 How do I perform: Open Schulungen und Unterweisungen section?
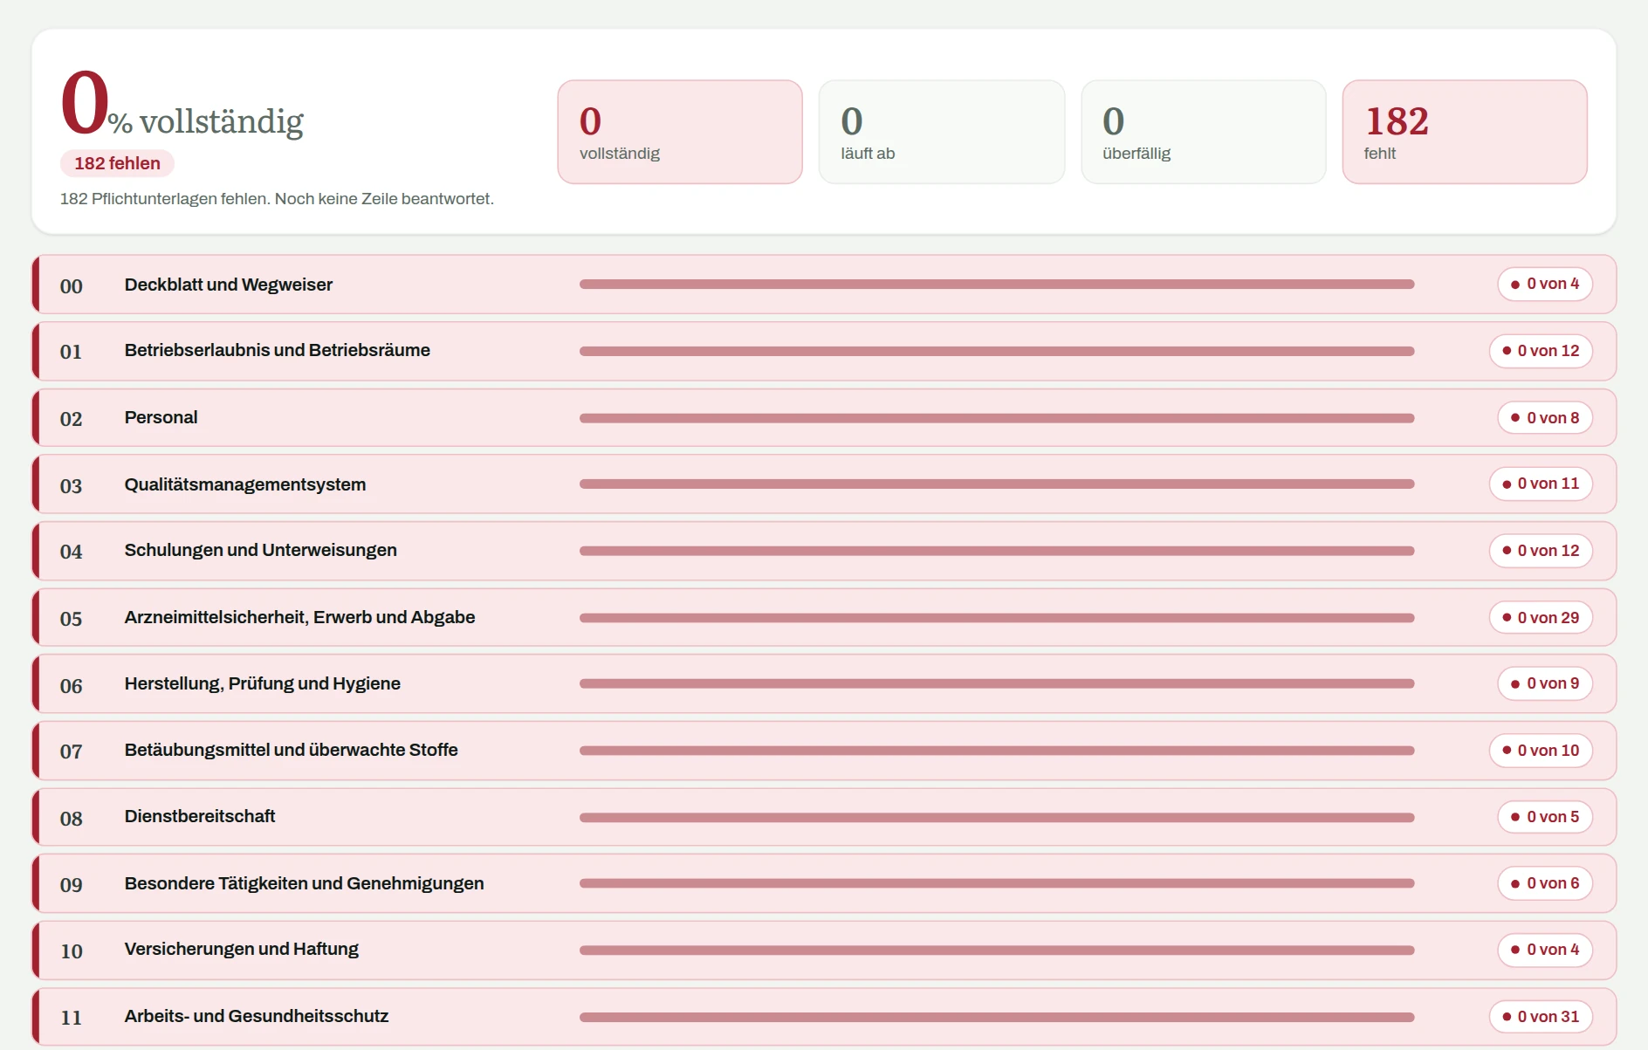click(824, 551)
